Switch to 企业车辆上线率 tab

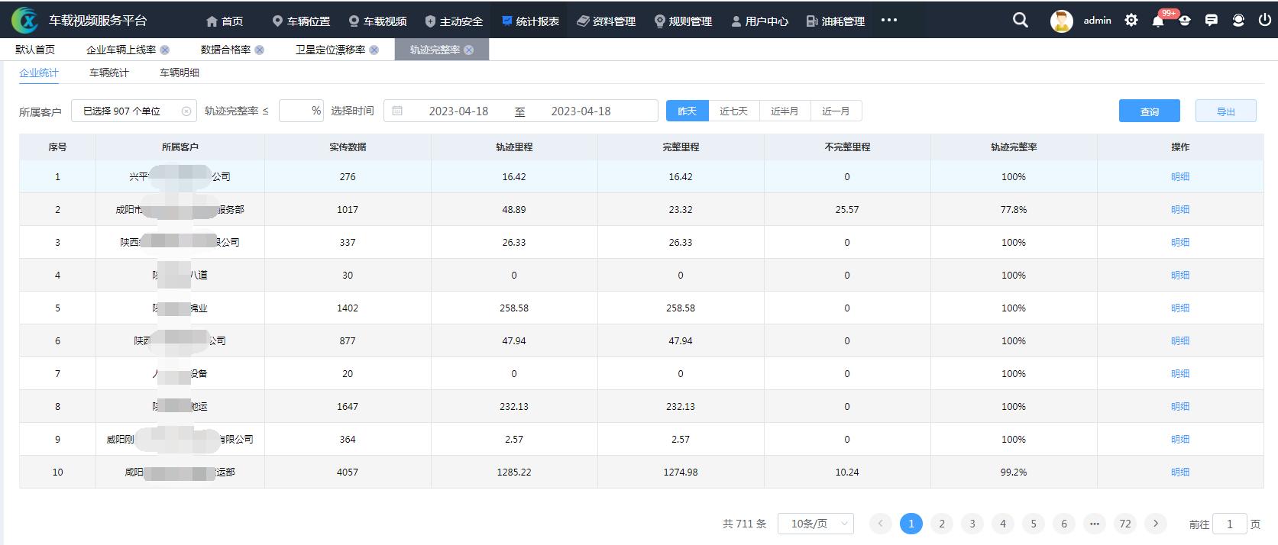point(121,50)
